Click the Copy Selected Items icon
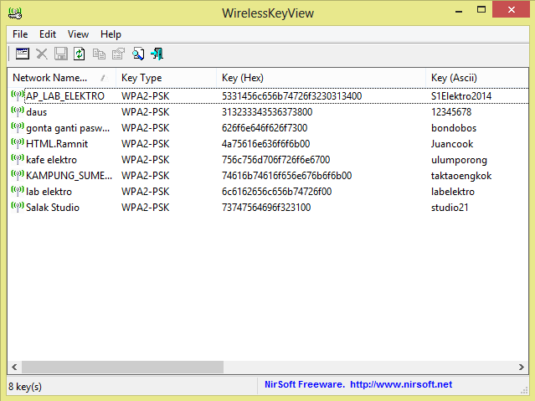 tap(99, 54)
